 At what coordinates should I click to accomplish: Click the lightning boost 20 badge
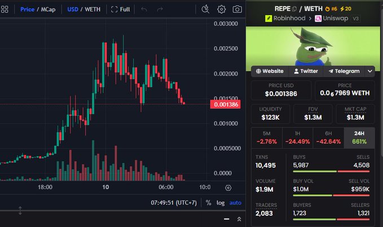[x=346, y=9]
